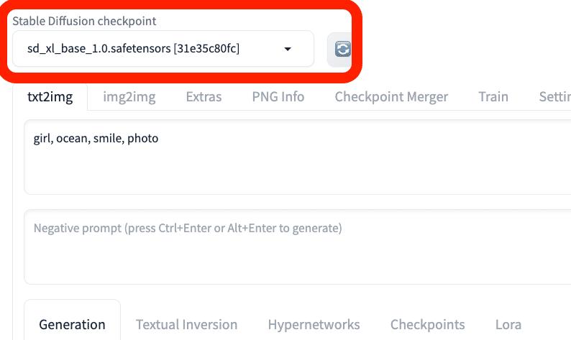The width and height of the screenshot is (571, 340).
Task: Switch to the Lora sub-tab
Action: click(x=508, y=325)
